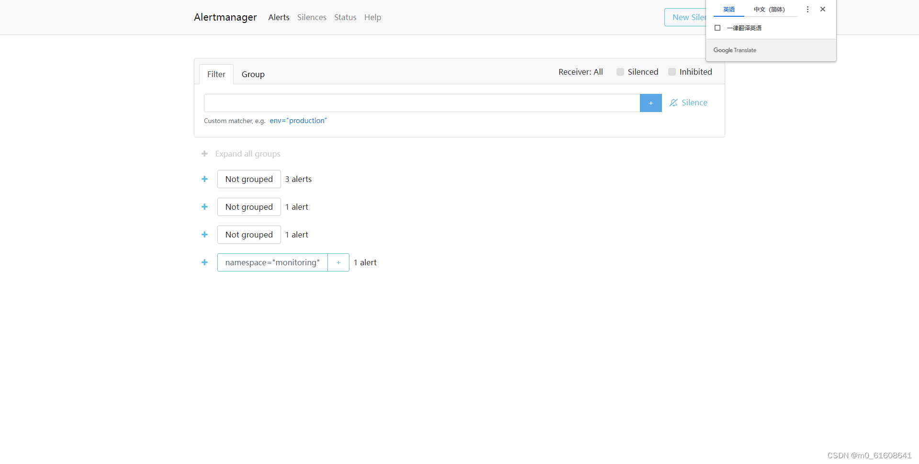This screenshot has width=919, height=464.
Task: Click the namespace="monitoring" label button
Action: [x=272, y=262]
